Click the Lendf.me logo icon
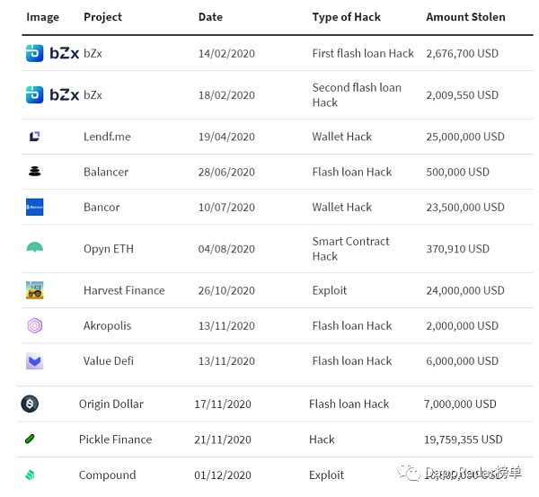 coord(35,137)
